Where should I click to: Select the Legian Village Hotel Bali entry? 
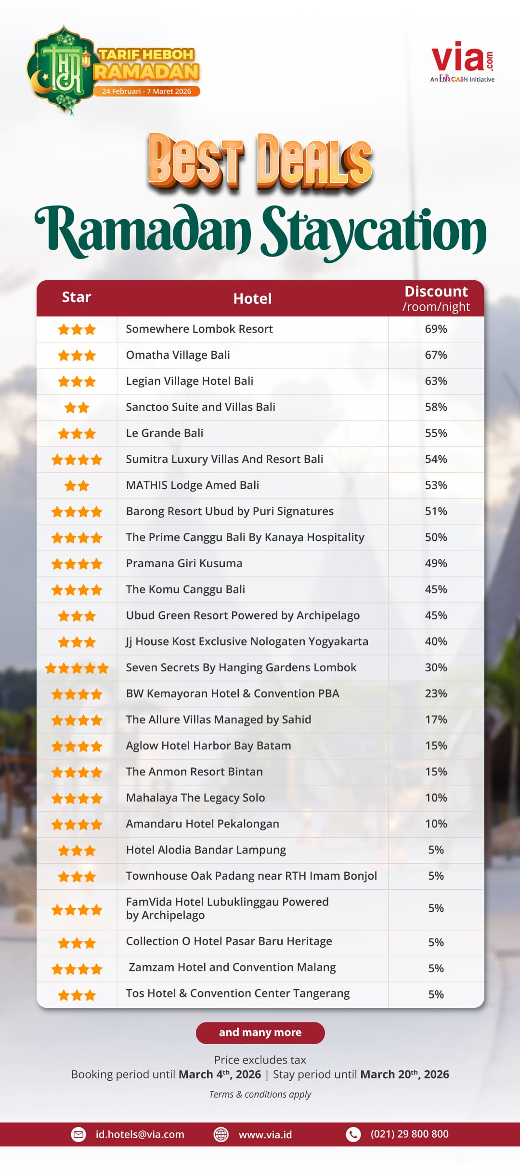pos(189,381)
